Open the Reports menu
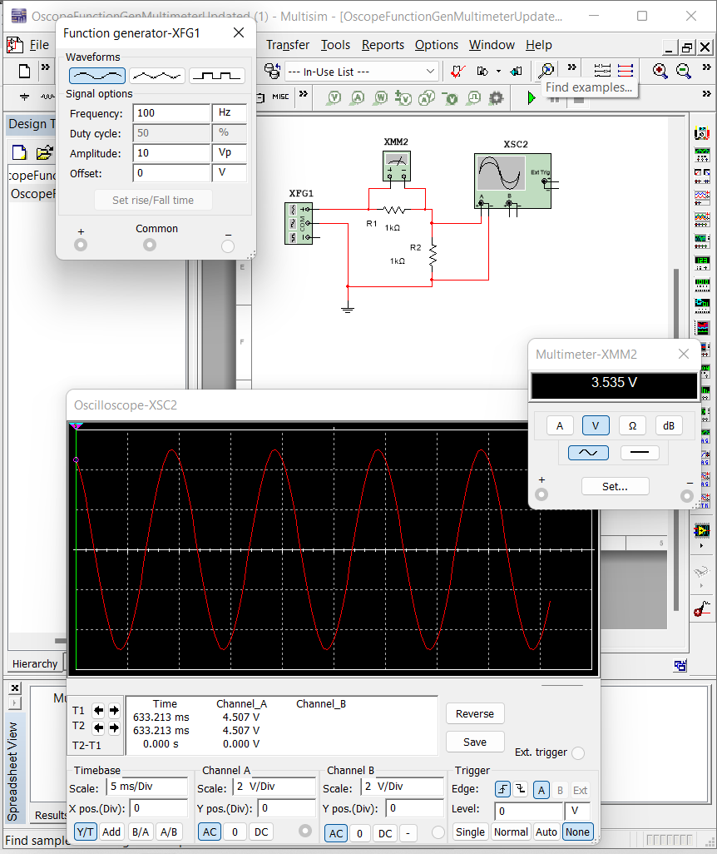The height and width of the screenshot is (854, 717). [x=383, y=45]
